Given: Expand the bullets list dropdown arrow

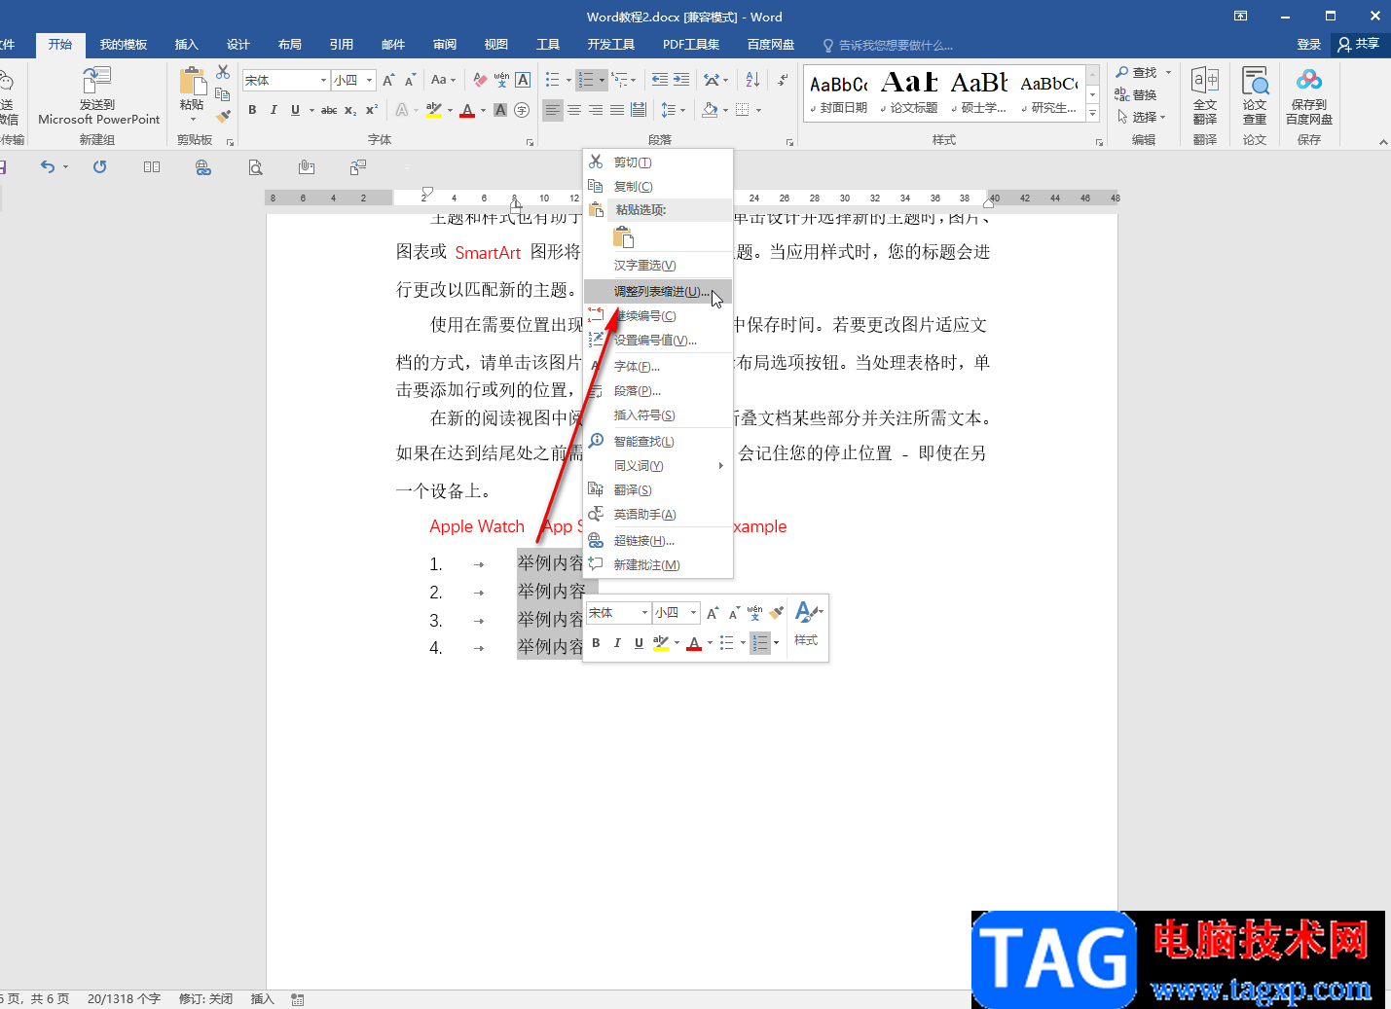Looking at the screenshot, I should coord(568,80).
